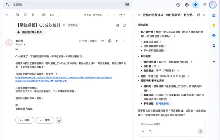Click sender name 黃若彤
The width and height of the screenshot is (220, 140).
(19, 41)
